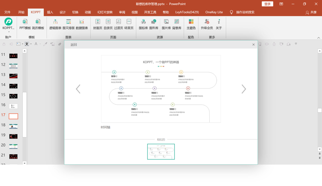Click the lightbulb search icon

(x=231, y=12)
